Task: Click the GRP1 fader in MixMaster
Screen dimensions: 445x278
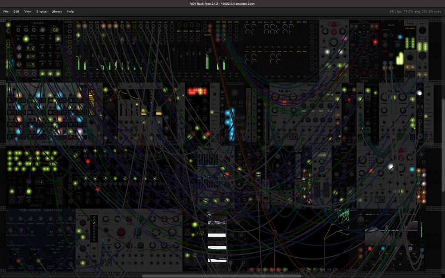Action: point(181,56)
